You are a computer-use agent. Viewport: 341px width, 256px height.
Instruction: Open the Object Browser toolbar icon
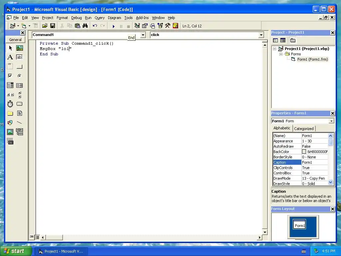pyautogui.click(x=160, y=26)
